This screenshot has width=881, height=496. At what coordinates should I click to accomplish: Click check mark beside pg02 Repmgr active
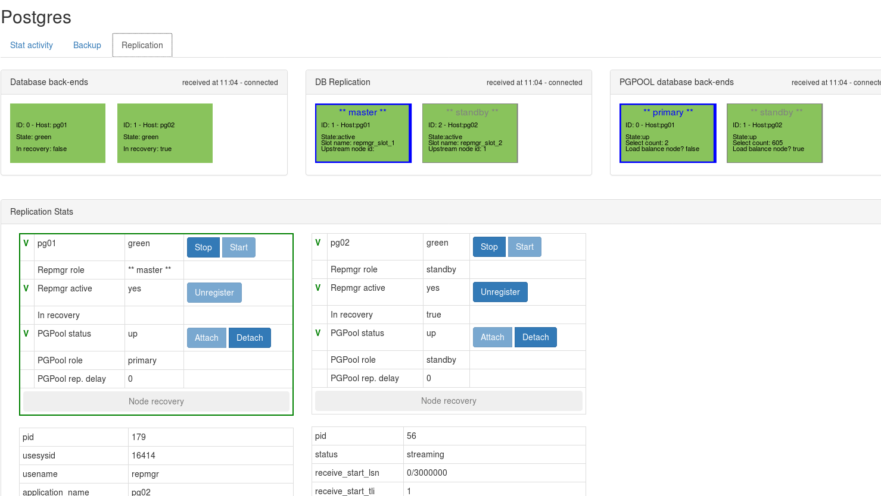click(318, 288)
